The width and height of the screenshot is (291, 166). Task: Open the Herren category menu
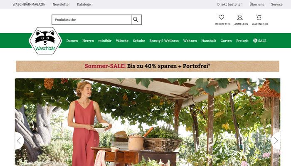[x=88, y=41]
